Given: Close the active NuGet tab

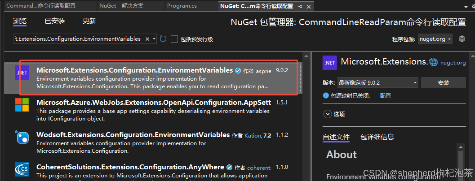Looking at the screenshot, I should 309,6.
